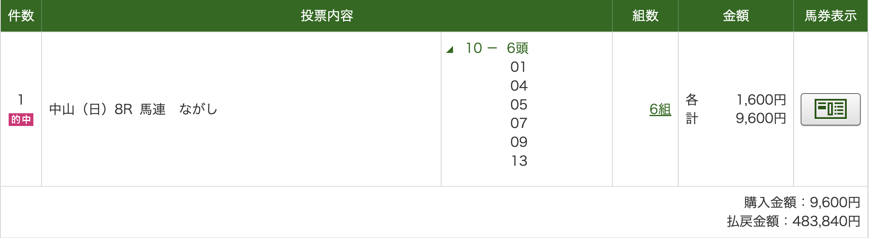Click the axis horse text 10 − 6頭
The width and height of the screenshot is (869, 238).
(x=497, y=48)
